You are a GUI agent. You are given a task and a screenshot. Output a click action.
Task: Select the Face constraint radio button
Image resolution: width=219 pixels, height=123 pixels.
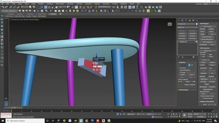pyautogui.click(x=201, y=57)
